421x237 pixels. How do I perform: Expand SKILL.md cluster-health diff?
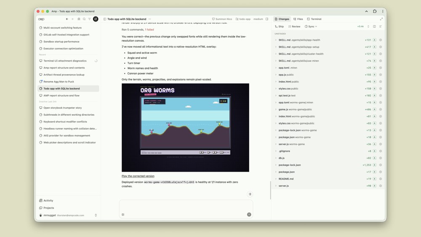coord(276,54)
